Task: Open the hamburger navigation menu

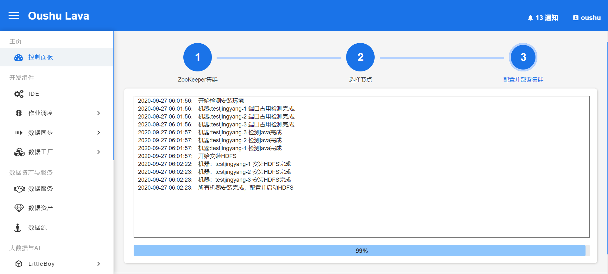Action: coord(14,15)
